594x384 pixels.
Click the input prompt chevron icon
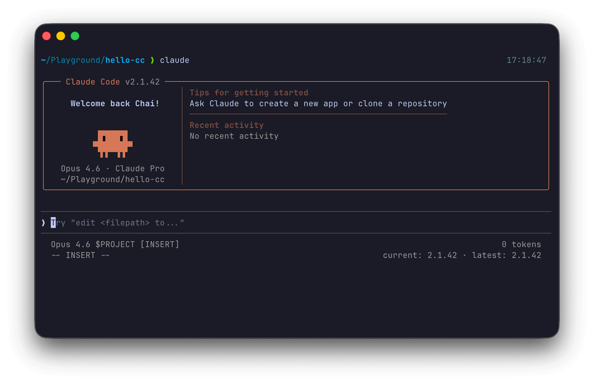(44, 223)
